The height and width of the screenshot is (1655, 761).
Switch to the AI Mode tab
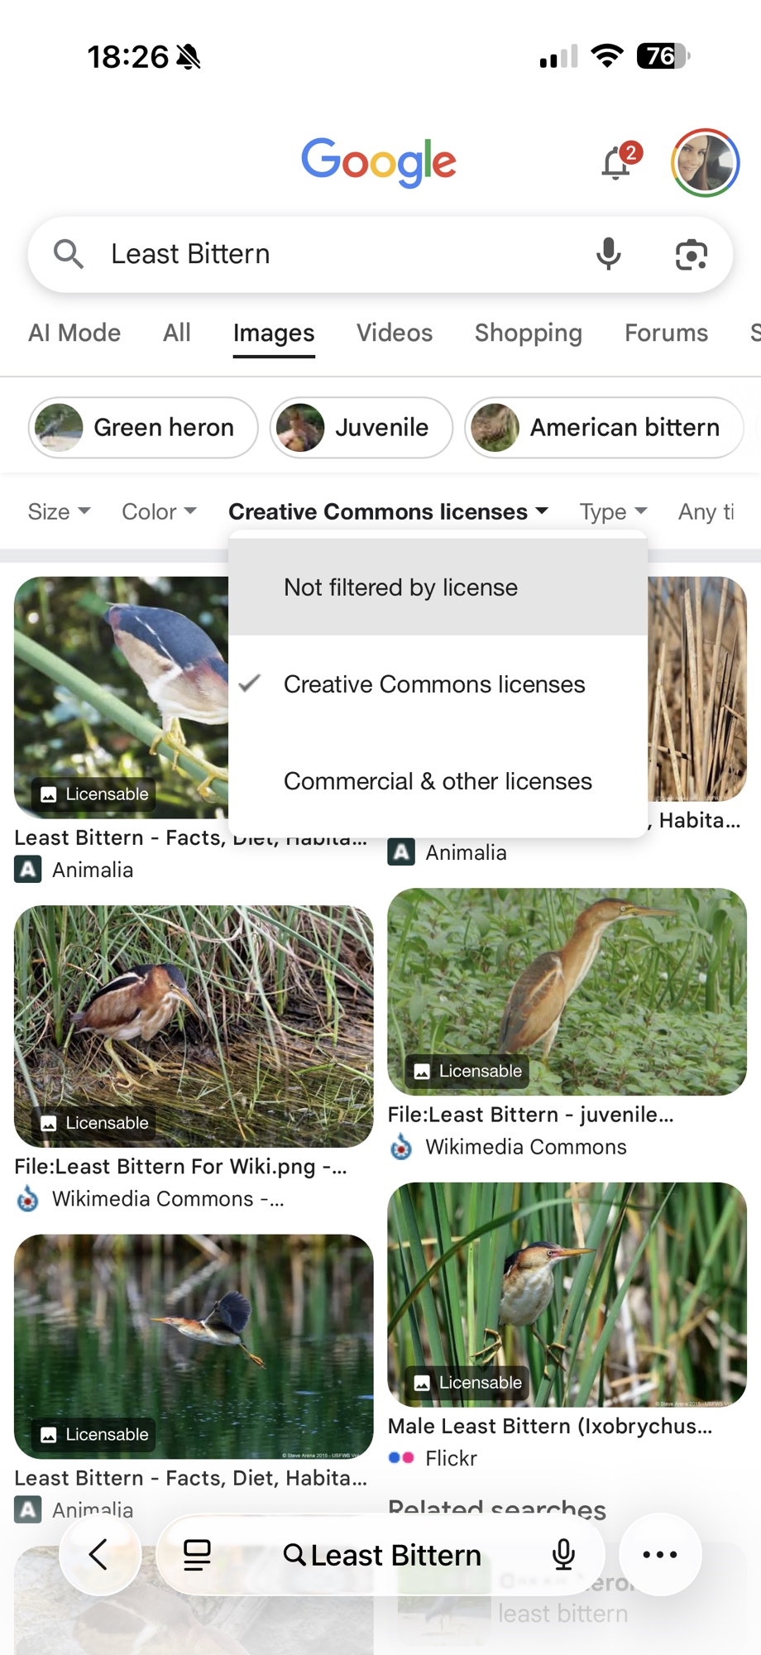[74, 333]
